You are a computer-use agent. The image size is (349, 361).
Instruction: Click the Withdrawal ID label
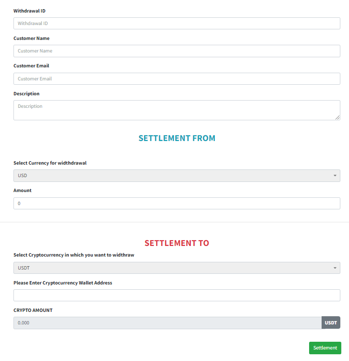pyautogui.click(x=29, y=11)
